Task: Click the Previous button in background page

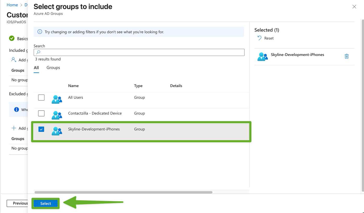Action: tap(17, 203)
